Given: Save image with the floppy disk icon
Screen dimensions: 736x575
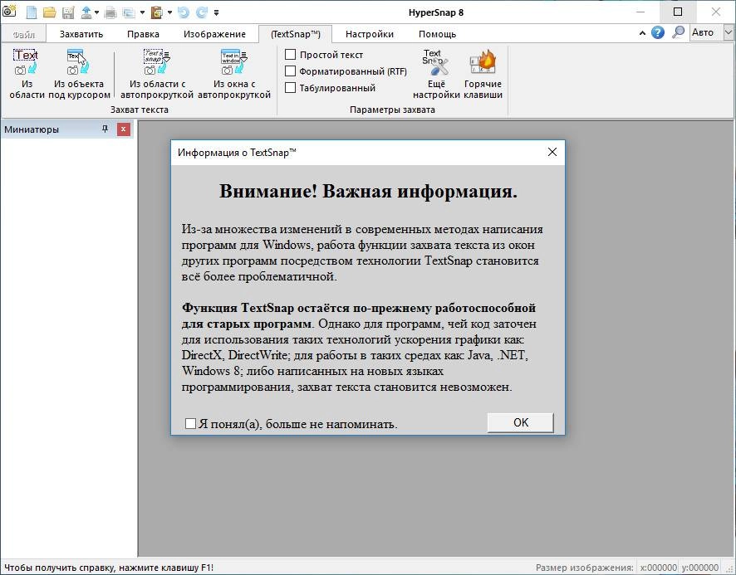Looking at the screenshot, I should [68, 12].
